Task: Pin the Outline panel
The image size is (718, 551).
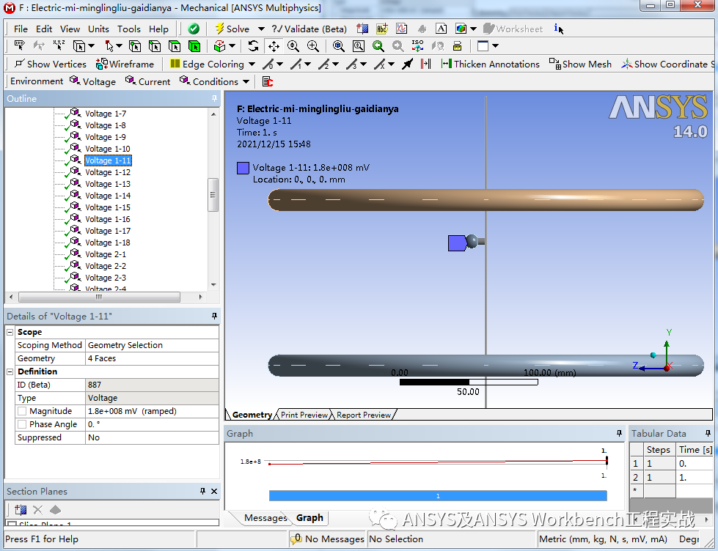Action: point(214,98)
